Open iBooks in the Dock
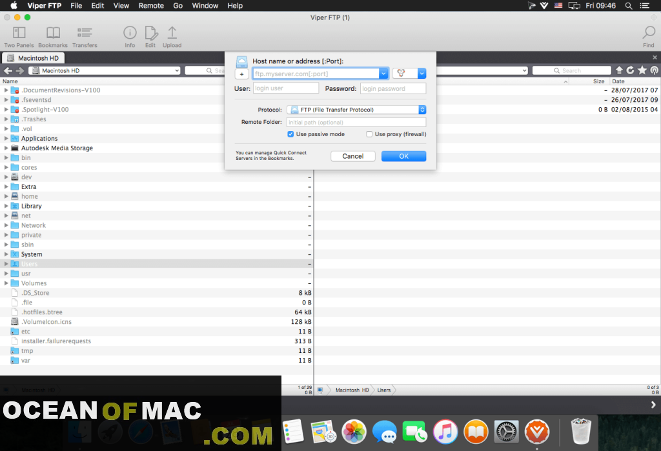Screen dimensions: 661x451 [x=476, y=432]
